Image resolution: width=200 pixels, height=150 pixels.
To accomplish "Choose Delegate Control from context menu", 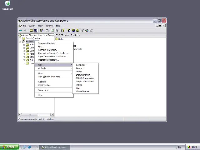I will point(54,43).
